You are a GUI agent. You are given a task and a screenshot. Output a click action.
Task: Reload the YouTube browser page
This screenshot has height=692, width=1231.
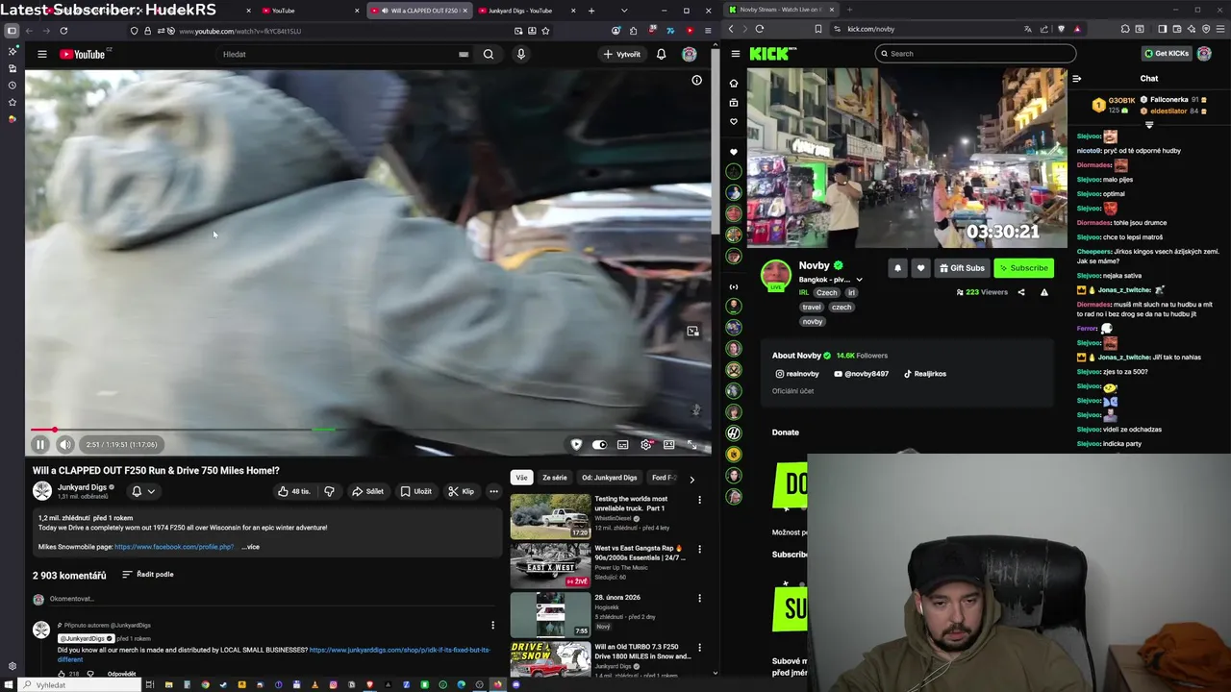point(63,31)
